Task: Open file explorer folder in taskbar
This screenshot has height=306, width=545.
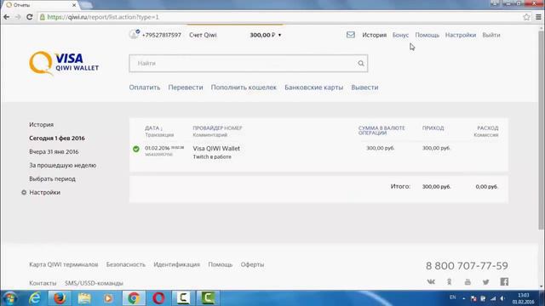Action: [84, 298]
